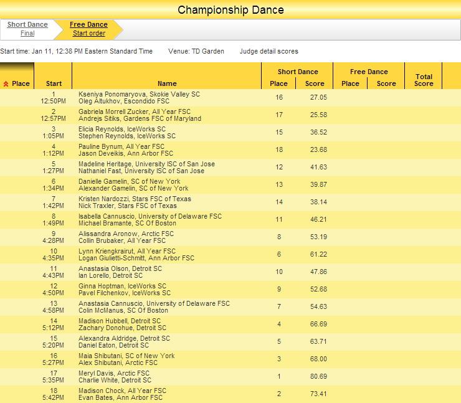Image resolution: width=461 pixels, height=403 pixels.
Task: Select Collin Brubaker, All Year FSC
Action: (122, 240)
